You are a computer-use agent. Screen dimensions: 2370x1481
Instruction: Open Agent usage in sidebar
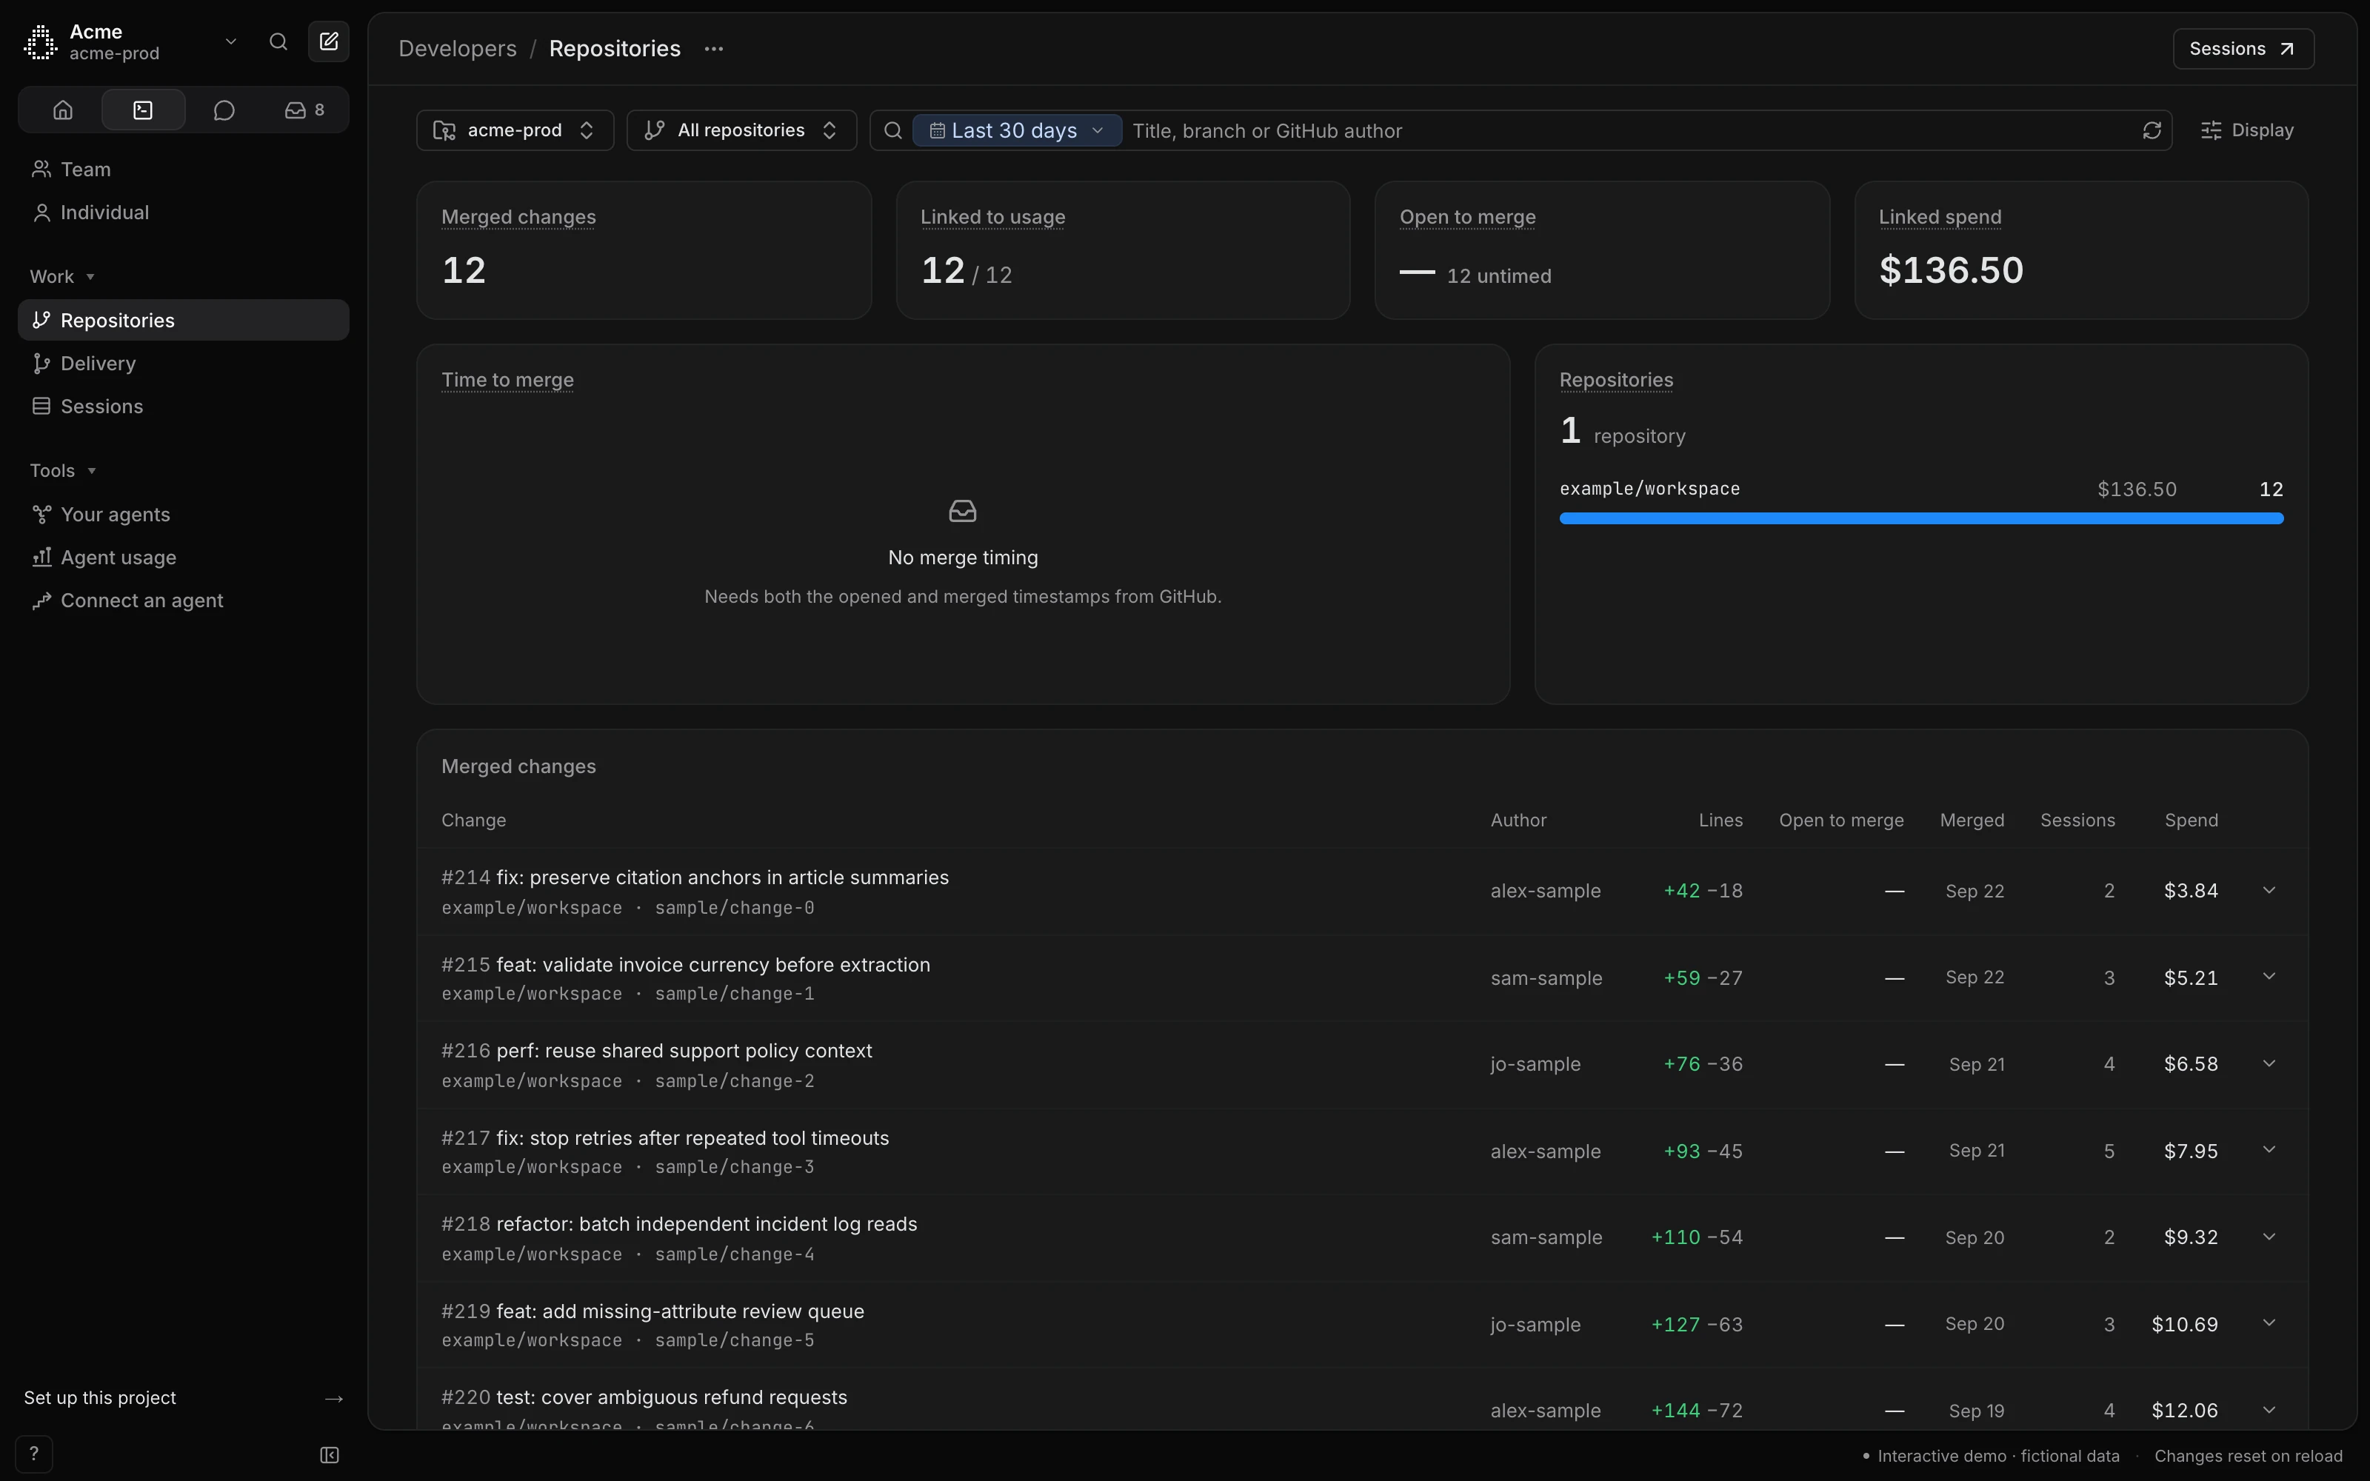pyautogui.click(x=183, y=558)
